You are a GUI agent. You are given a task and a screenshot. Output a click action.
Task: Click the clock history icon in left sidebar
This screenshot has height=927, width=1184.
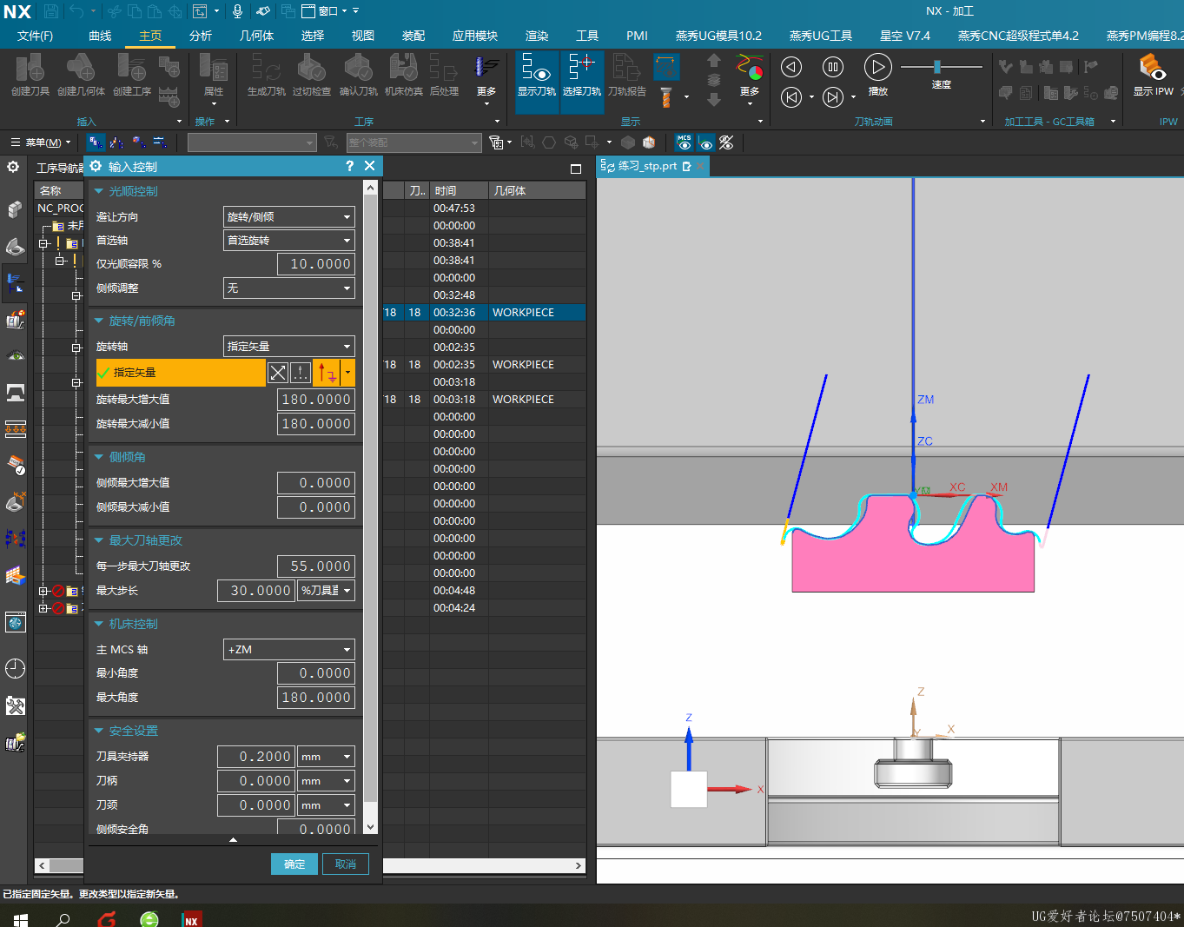[x=15, y=668]
